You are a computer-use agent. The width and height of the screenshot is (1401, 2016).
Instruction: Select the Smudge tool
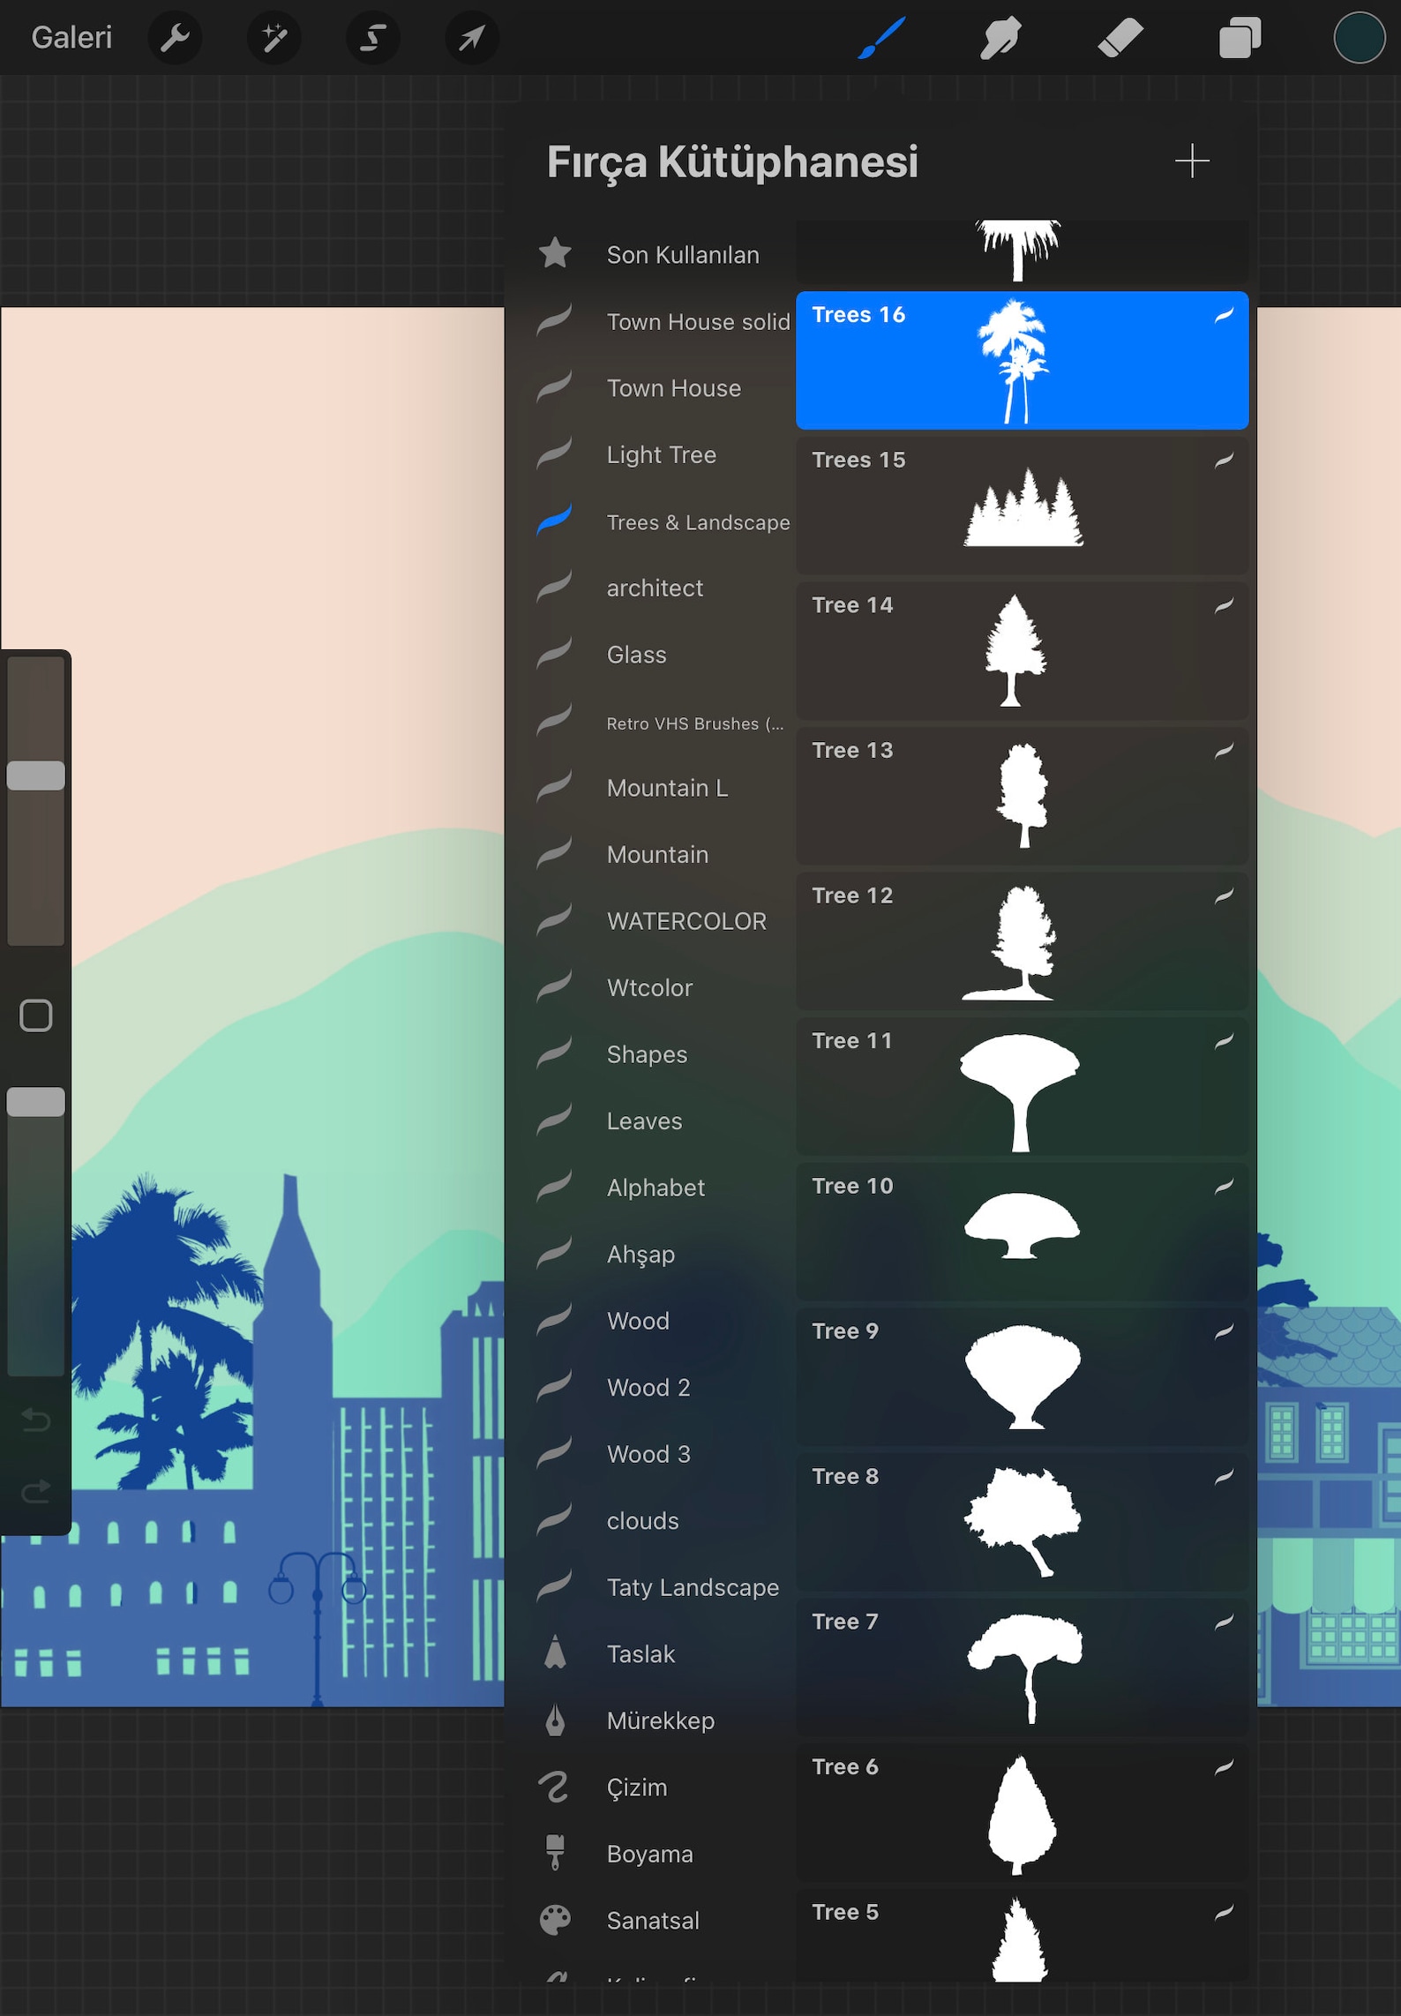click(1000, 38)
